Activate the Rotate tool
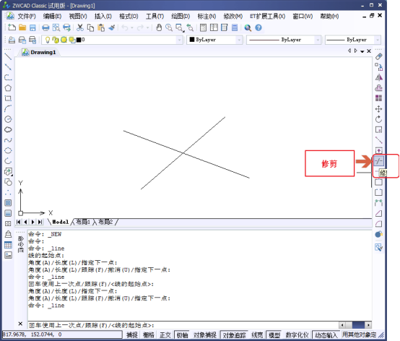This screenshot has width=400, height=341. point(379,119)
